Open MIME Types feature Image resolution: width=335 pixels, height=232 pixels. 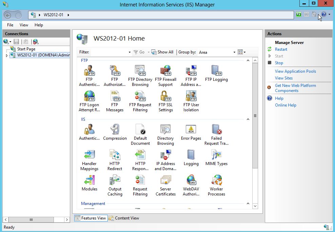pos(216,158)
